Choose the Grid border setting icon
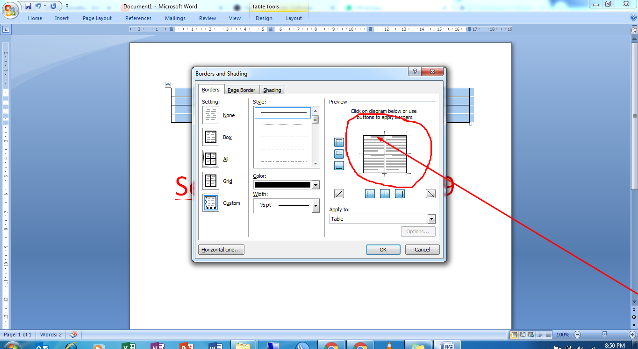 pyautogui.click(x=211, y=181)
